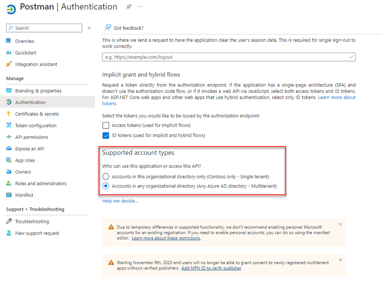Click the front-channel logout URL field
This screenshot has width=381, height=283.
[x=229, y=57]
